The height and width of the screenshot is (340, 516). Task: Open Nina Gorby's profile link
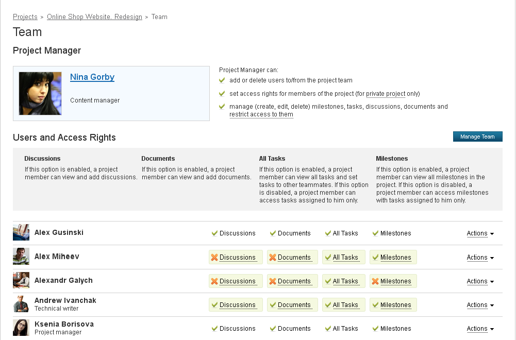tap(92, 77)
